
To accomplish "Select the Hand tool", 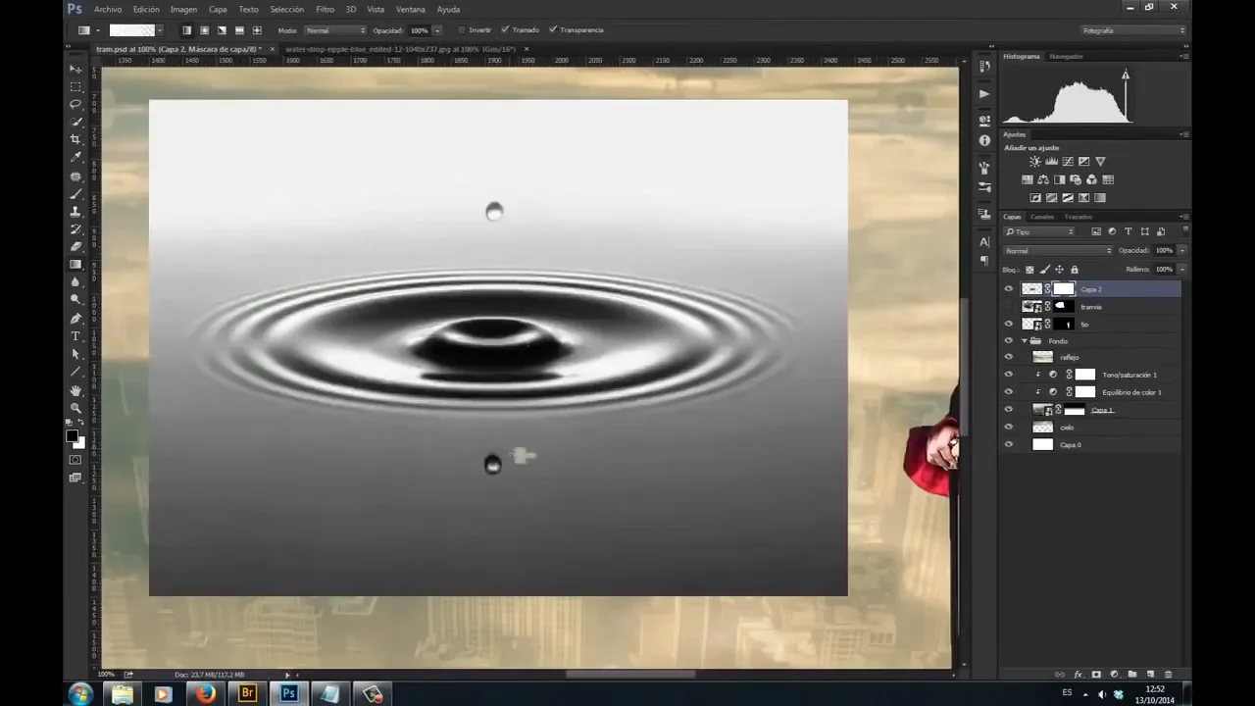I will tap(75, 390).
